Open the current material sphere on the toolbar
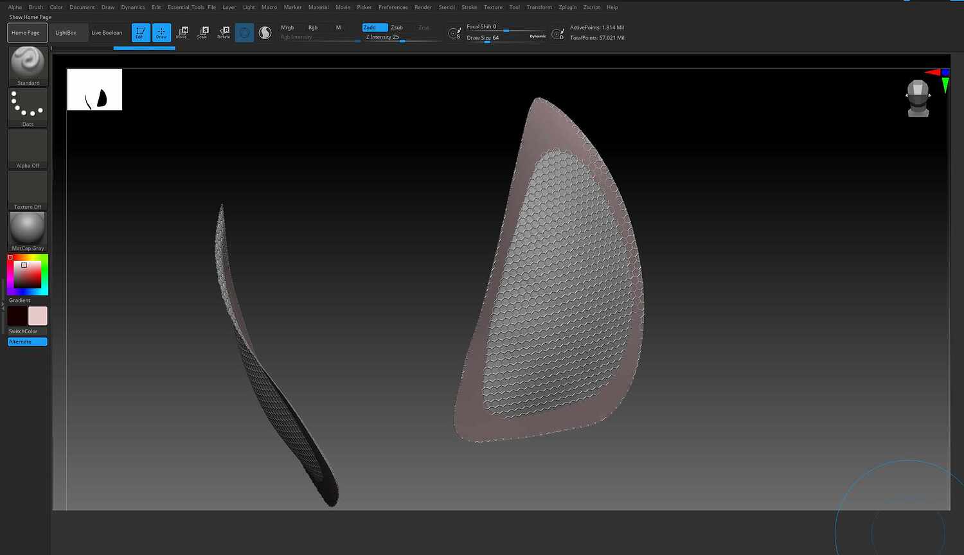 pyautogui.click(x=265, y=32)
